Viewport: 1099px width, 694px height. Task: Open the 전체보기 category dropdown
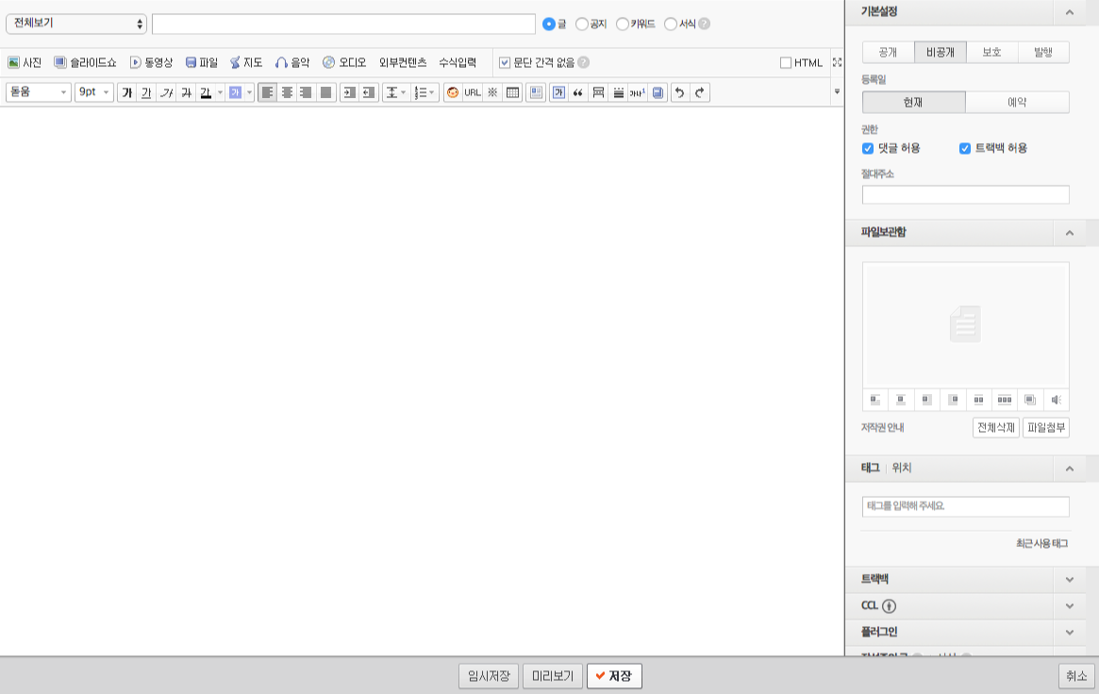[x=76, y=24]
